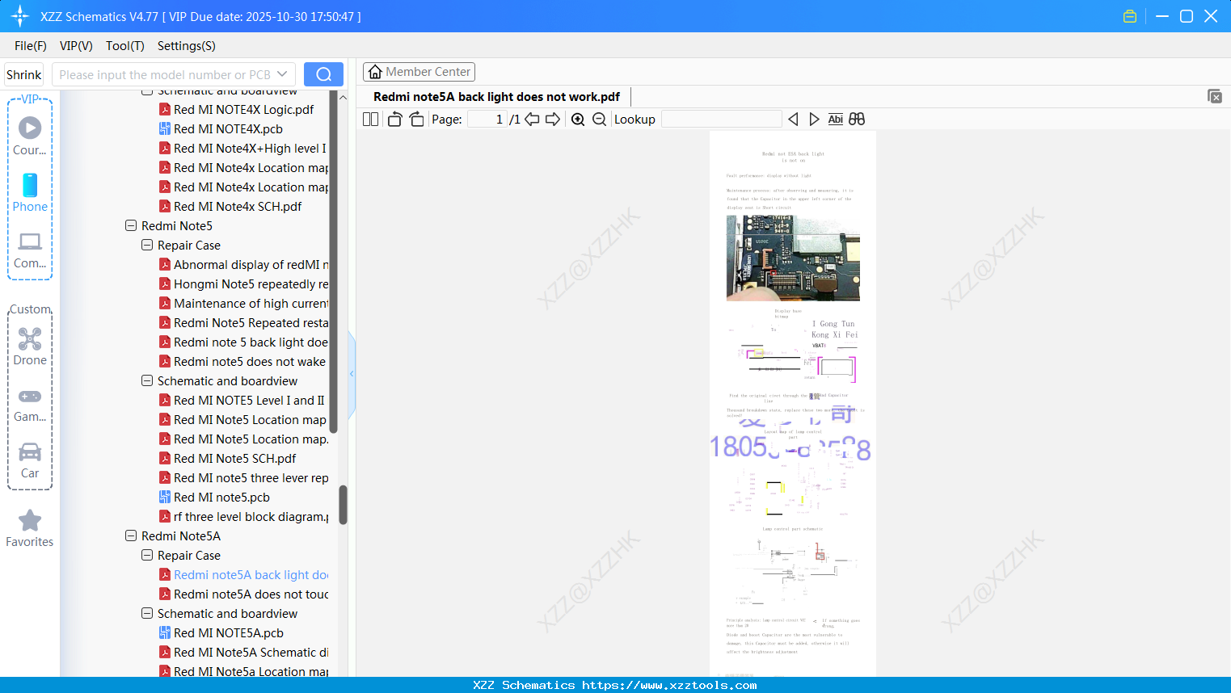Zoom out of the PDF
Image resolution: width=1231 pixels, height=693 pixels.
[599, 119]
